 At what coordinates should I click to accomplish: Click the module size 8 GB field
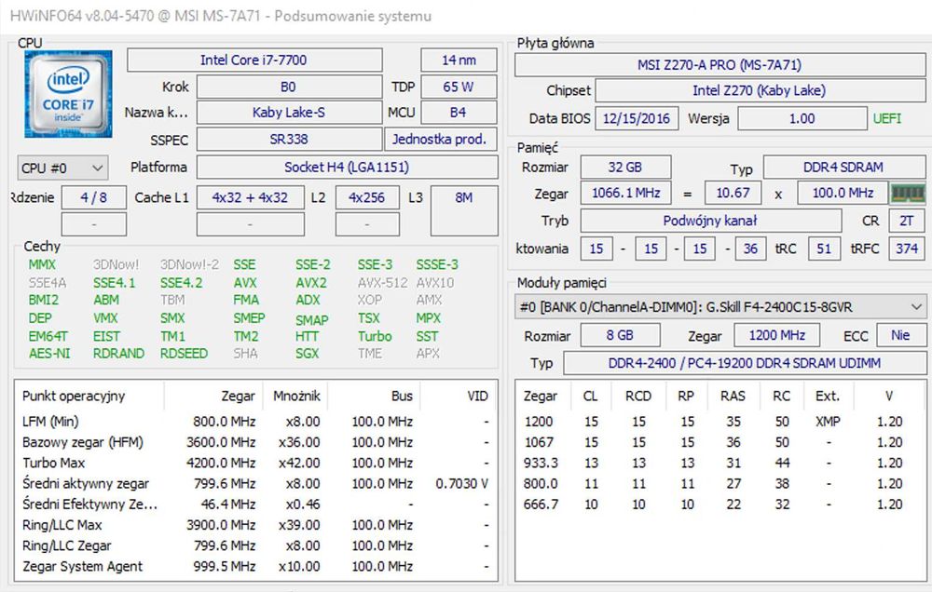pos(620,335)
